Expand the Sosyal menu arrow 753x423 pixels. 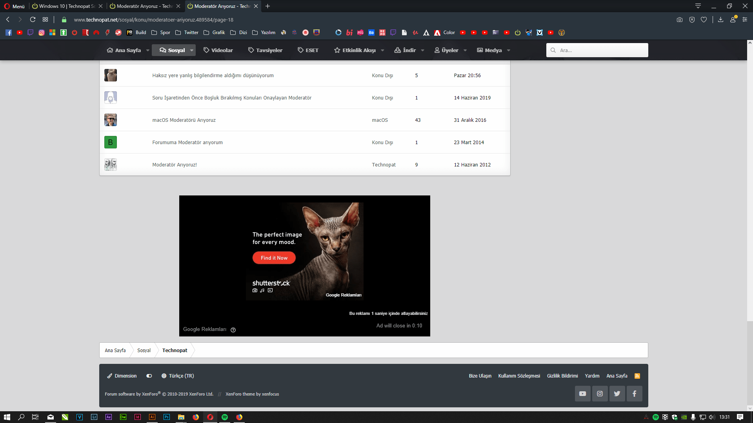click(192, 50)
